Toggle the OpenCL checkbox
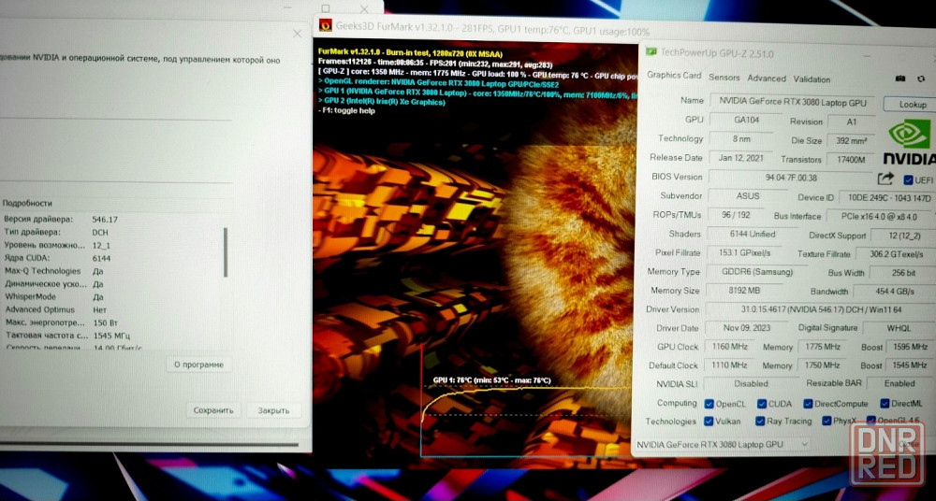Viewport: 936px width, 501px height. [709, 404]
